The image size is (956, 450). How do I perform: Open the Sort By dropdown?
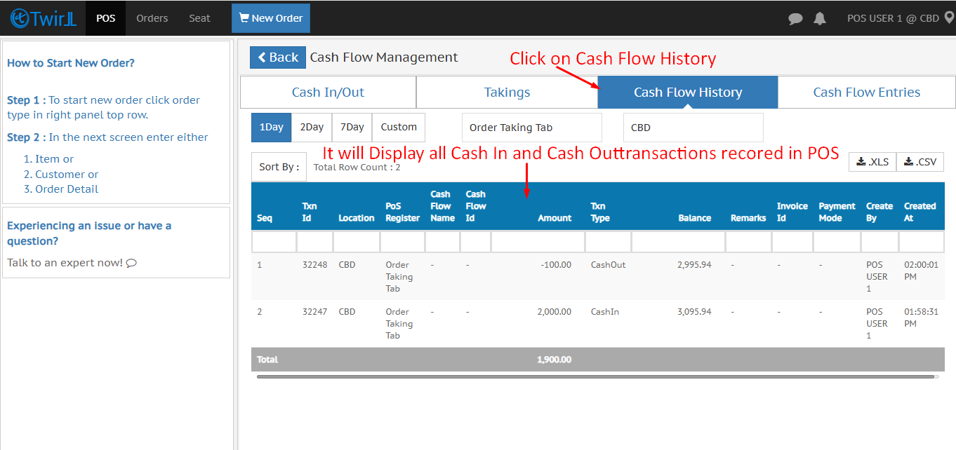[x=279, y=167]
